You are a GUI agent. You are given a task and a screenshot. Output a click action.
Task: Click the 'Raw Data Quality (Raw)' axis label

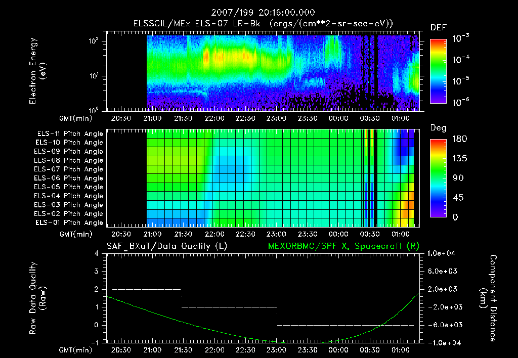[x=37, y=298]
